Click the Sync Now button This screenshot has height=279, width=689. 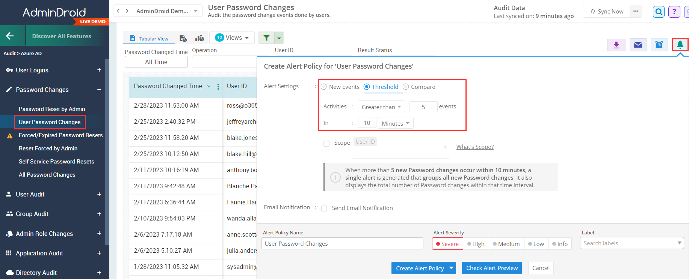(x=607, y=11)
